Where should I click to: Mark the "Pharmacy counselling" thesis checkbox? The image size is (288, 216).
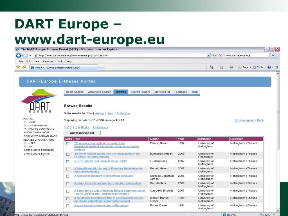tap(68, 144)
